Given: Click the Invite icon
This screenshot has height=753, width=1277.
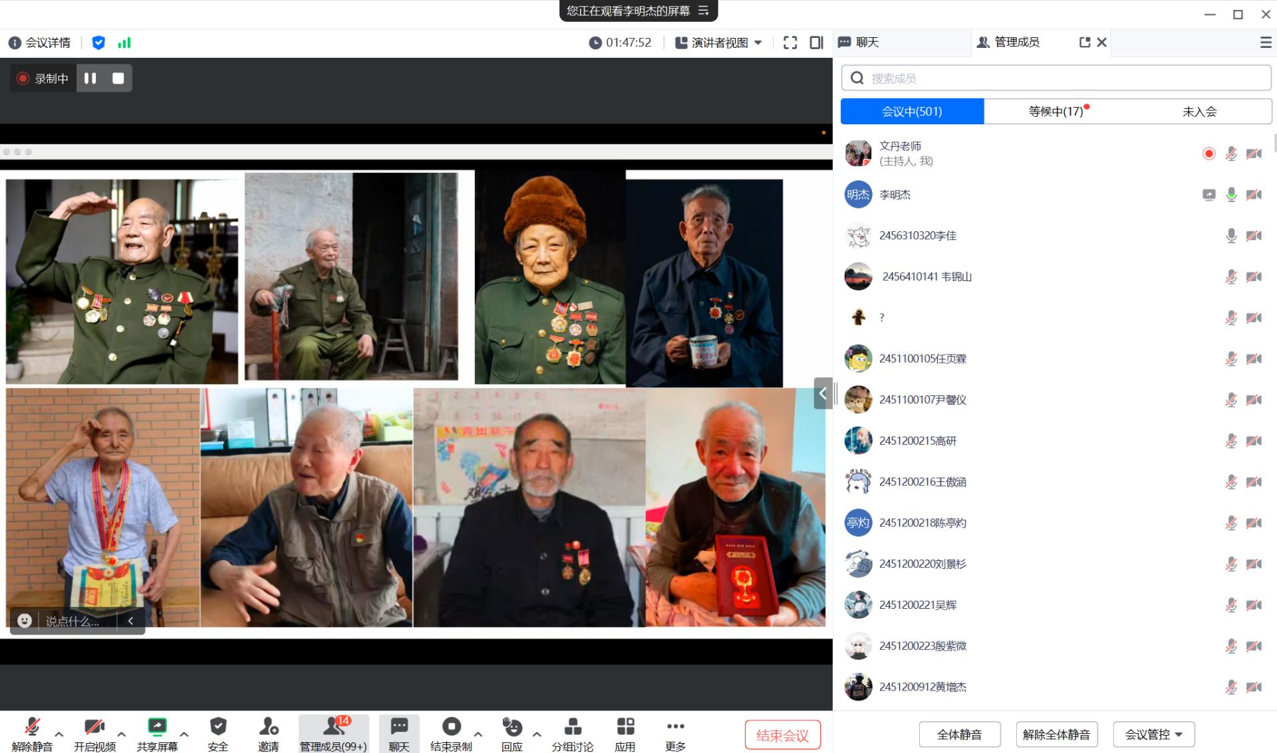Looking at the screenshot, I should point(268,726).
